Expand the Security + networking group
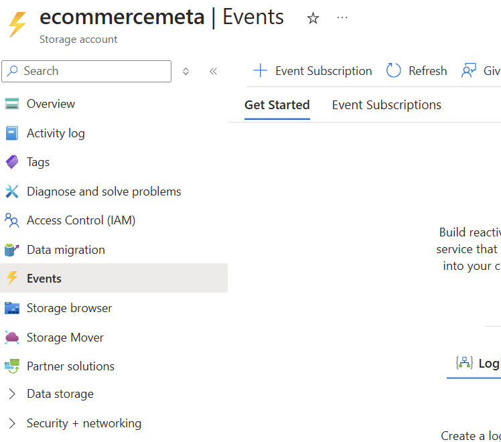 (12, 423)
